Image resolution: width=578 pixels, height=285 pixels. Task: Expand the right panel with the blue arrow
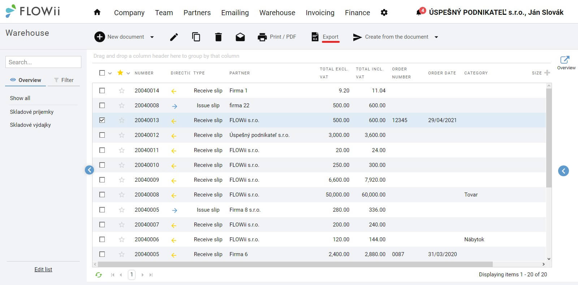tap(564, 171)
